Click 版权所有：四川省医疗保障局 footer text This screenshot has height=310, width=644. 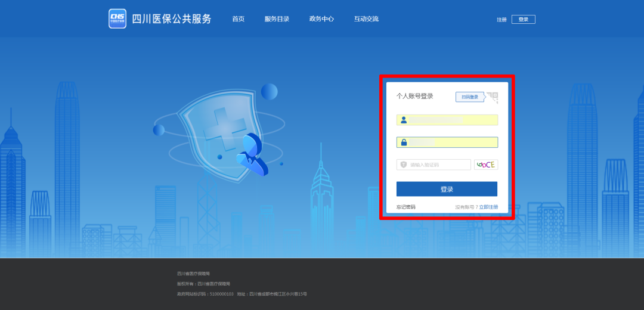click(x=204, y=284)
